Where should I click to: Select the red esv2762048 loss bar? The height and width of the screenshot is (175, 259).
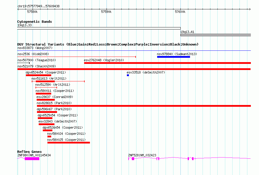[168, 63]
